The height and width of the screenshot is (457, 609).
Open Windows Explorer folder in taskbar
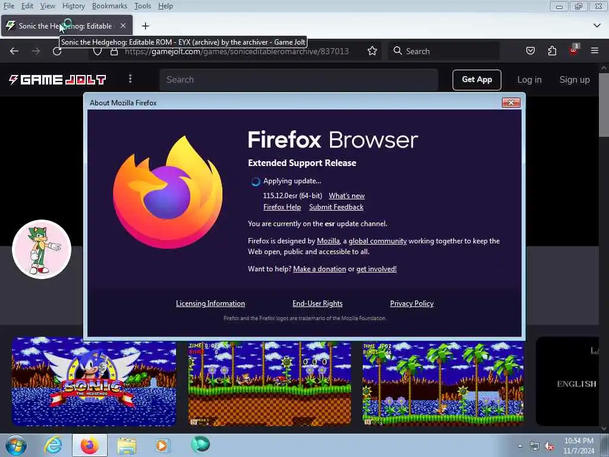[127, 446]
